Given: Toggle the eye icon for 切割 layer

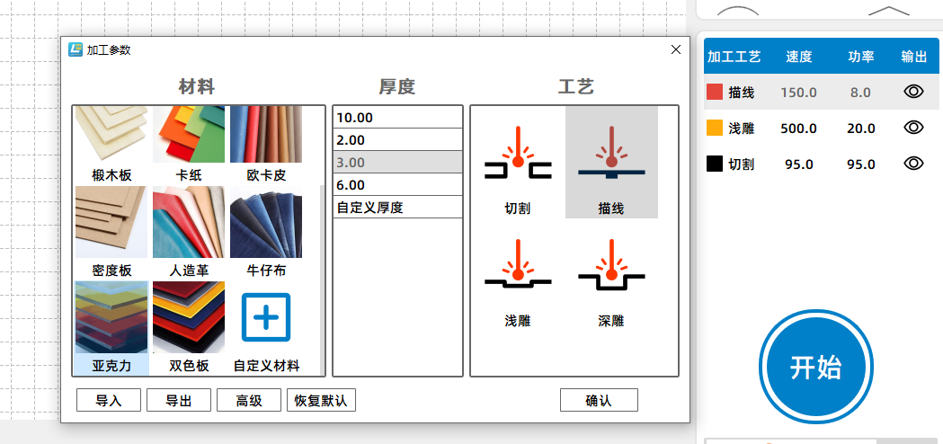Looking at the screenshot, I should click(x=913, y=164).
